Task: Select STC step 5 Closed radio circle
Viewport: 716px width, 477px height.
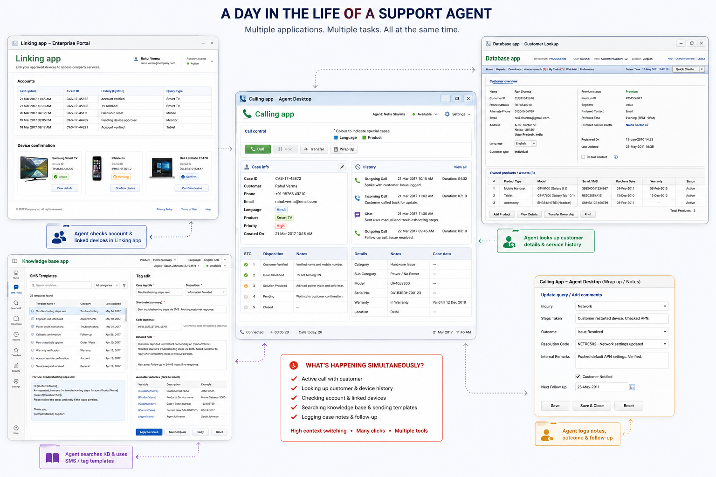Action: point(246,307)
